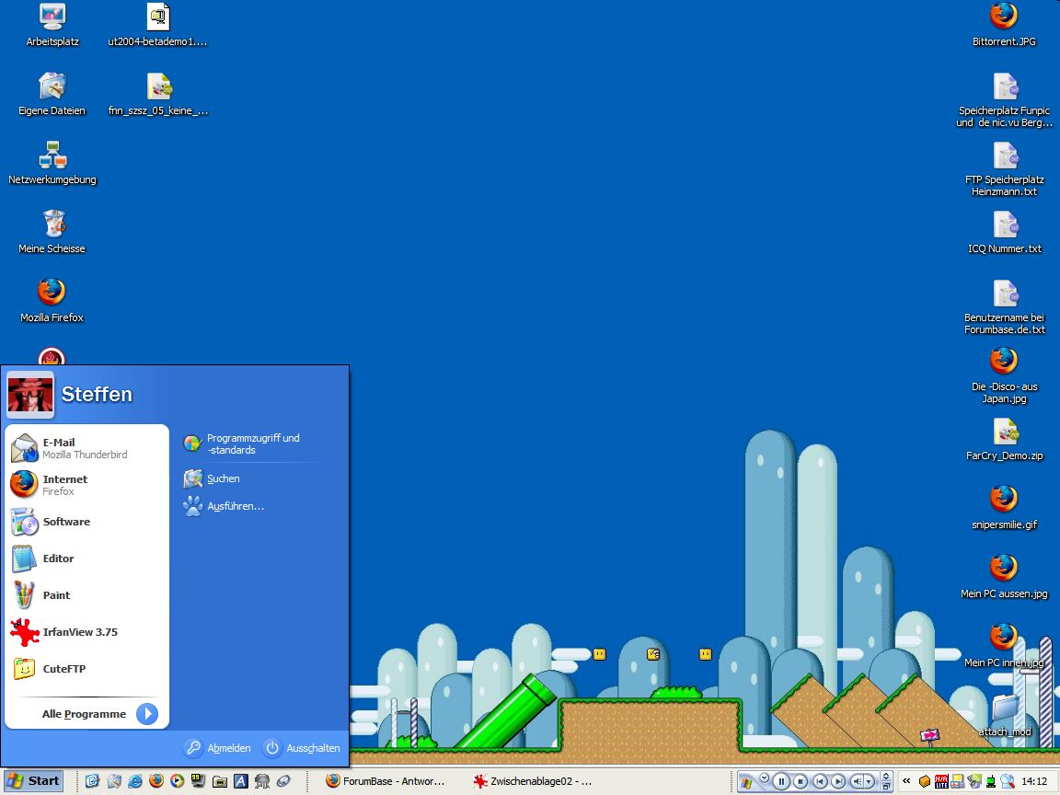The image size is (1060, 795).
Task: Click the blue A quick launch icon
Action: pyautogui.click(x=241, y=781)
